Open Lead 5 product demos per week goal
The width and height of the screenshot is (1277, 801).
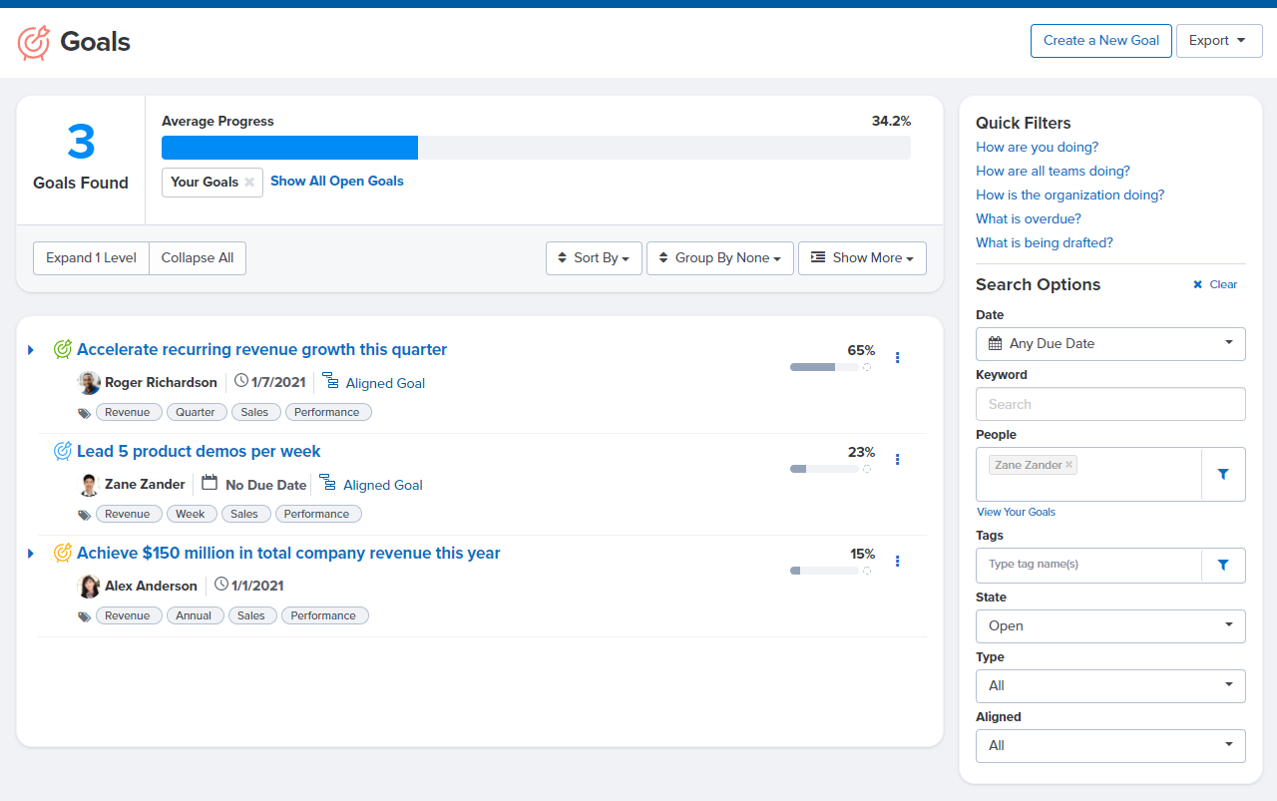pos(199,452)
